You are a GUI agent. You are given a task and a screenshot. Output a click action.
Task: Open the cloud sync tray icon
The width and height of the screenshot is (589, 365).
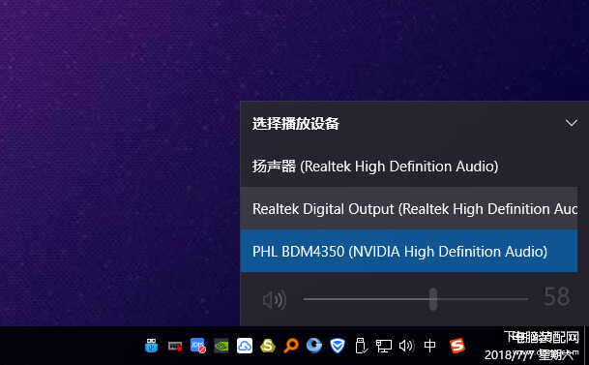coord(245,346)
